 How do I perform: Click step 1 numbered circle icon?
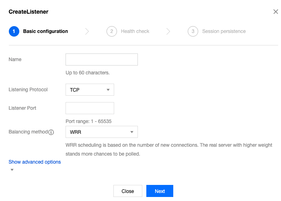click(x=14, y=31)
